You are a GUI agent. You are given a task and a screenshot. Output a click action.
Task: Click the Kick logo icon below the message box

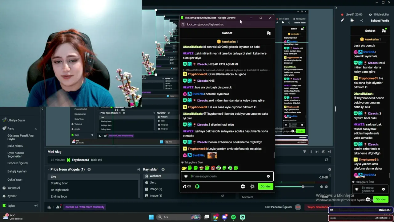coord(197,186)
